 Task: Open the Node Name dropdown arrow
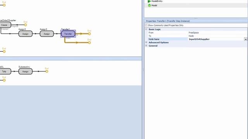(245, 39)
